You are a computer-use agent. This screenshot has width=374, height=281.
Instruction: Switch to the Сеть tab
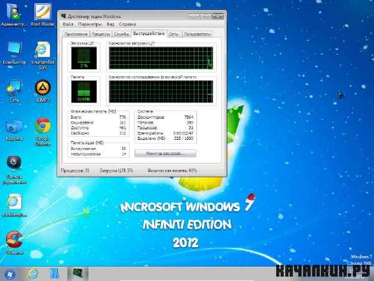tap(173, 34)
